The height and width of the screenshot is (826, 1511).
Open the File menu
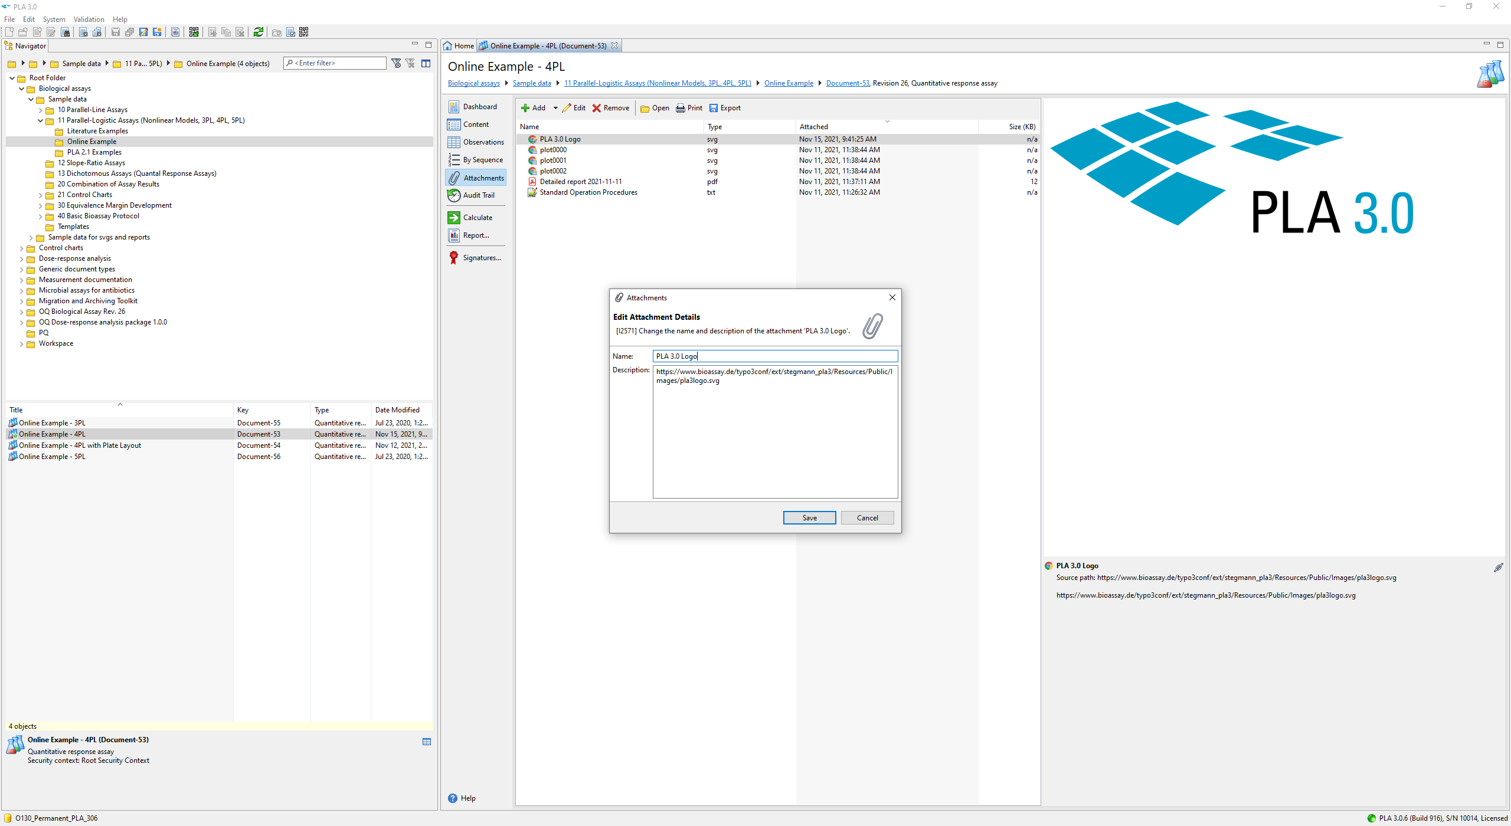click(9, 19)
